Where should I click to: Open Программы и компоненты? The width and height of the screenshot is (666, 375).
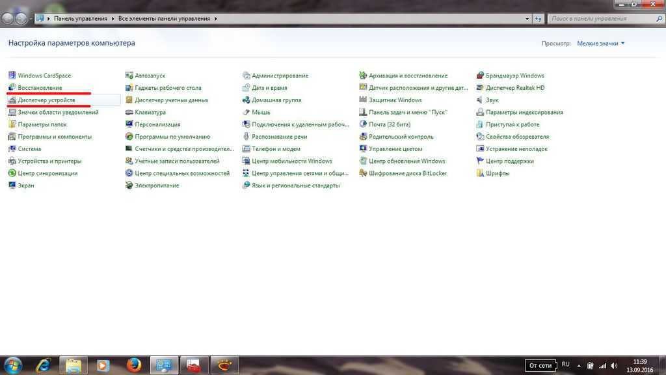[55, 137]
